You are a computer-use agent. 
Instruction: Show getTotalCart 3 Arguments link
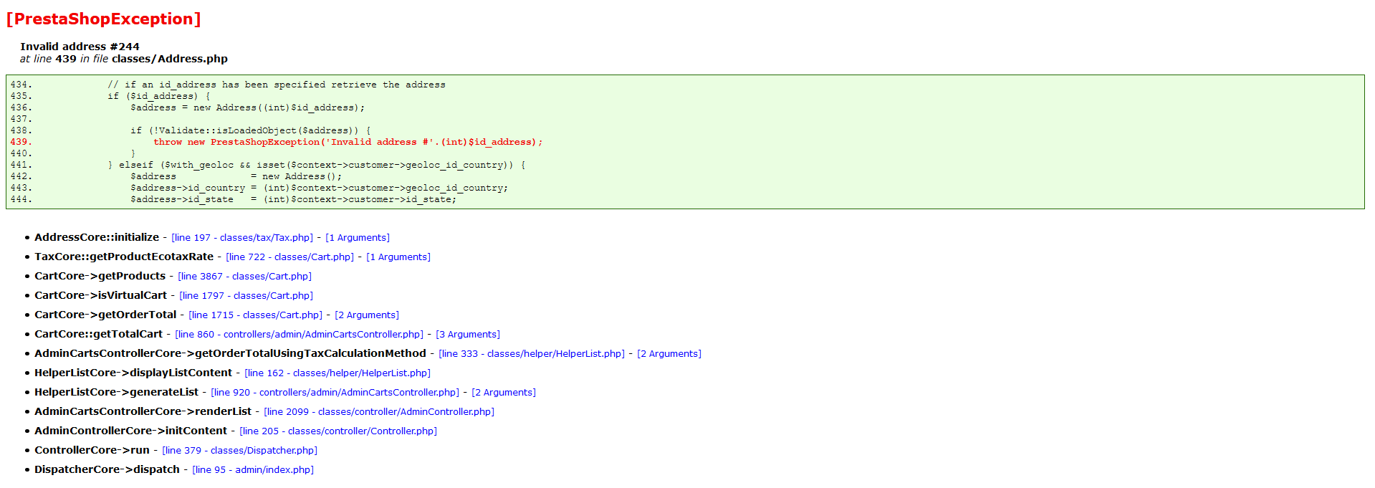point(468,335)
